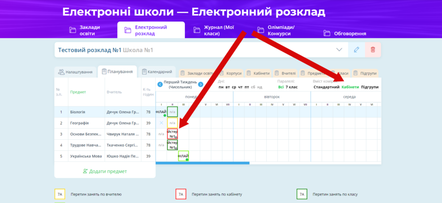
Task: Click the blue X cell in Географія row
Action: (x=161, y=123)
